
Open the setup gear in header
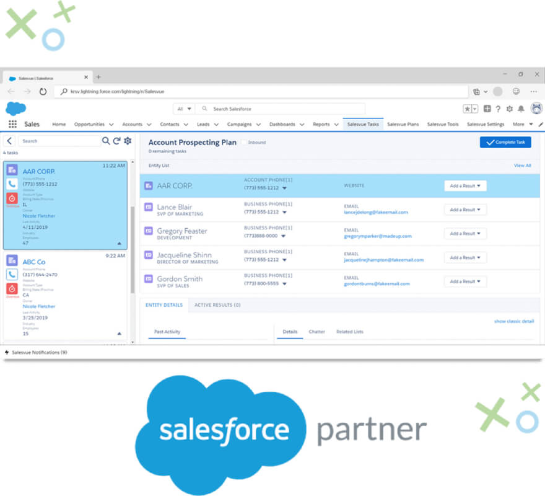tap(510, 109)
